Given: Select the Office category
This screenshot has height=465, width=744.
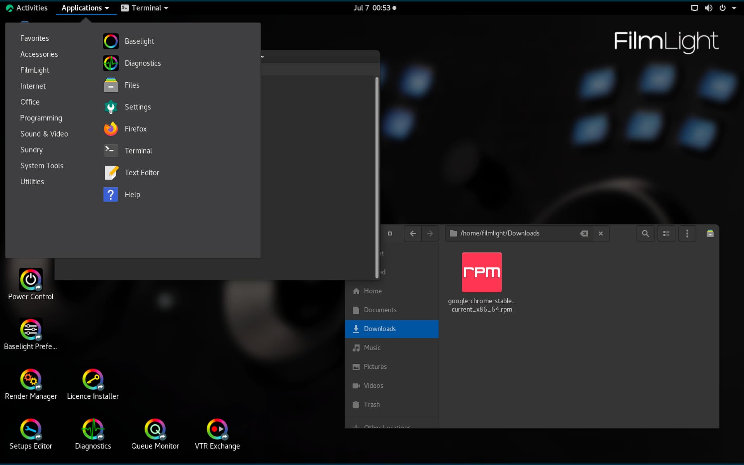Looking at the screenshot, I should [30, 102].
